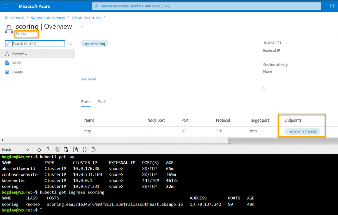Switch to the Pods tab
The image size is (338, 215).
[x=102, y=102]
